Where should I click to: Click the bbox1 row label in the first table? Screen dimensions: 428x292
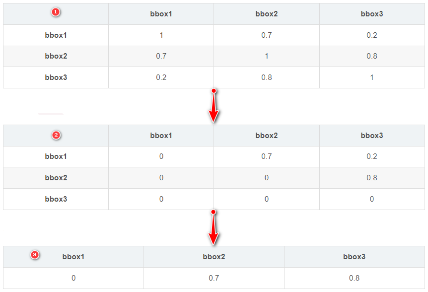(56, 35)
